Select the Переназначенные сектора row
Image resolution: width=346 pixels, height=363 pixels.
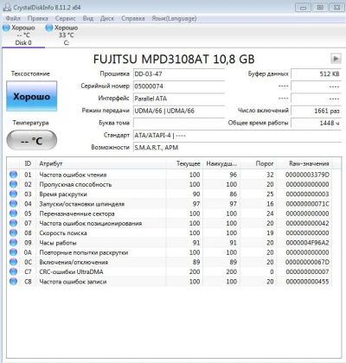[170, 213]
